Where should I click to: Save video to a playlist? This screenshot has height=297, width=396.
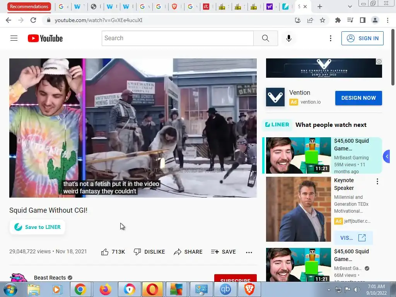coord(223,252)
